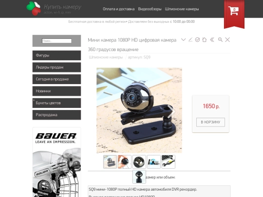This screenshot has height=197, width=263.
Task: Open the Распродажа category
Action: (56, 115)
